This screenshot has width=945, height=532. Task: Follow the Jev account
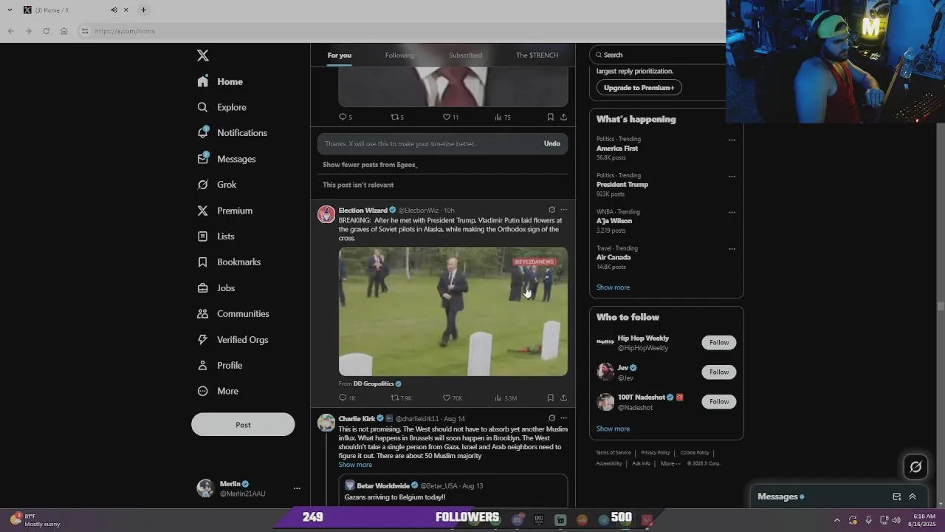click(x=718, y=372)
